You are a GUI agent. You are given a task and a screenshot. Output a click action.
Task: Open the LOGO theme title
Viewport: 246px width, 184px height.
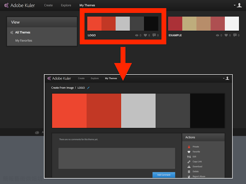91,35
